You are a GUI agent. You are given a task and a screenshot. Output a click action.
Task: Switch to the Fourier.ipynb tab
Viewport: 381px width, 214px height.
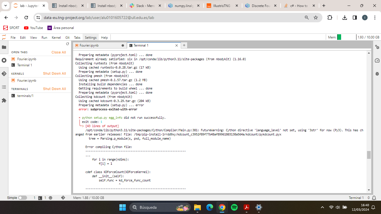(100, 45)
